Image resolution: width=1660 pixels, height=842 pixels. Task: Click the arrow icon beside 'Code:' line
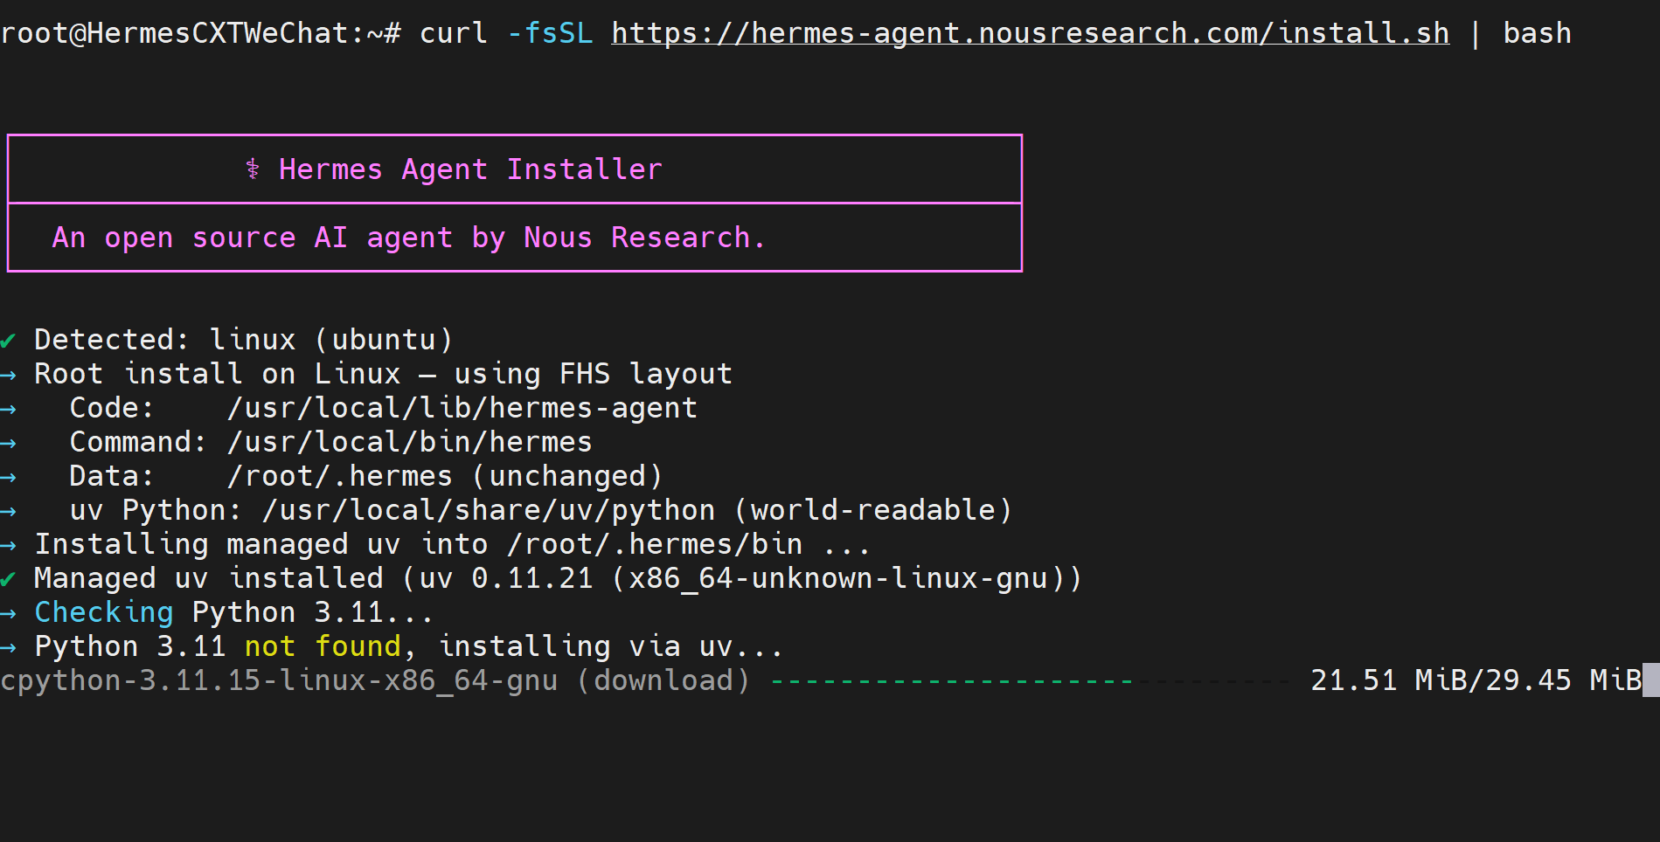click(8, 409)
